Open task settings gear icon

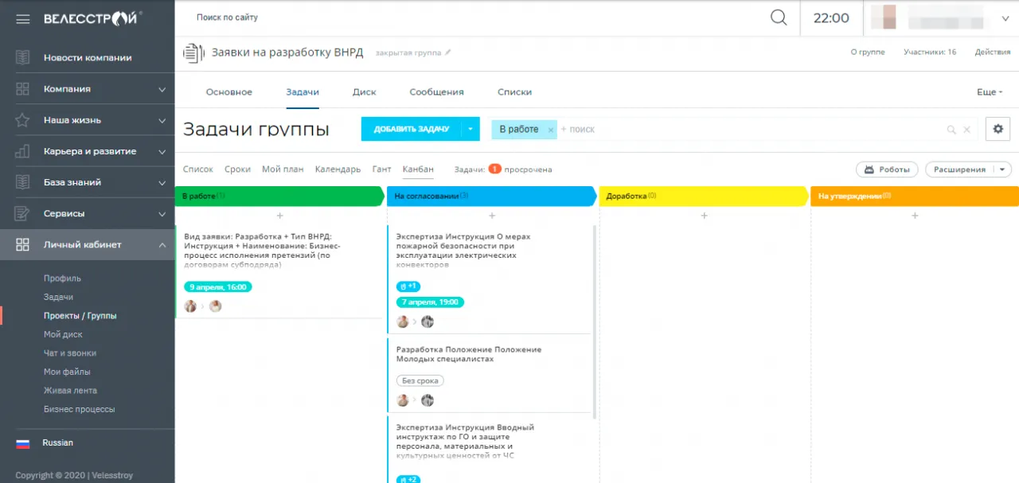pos(998,129)
